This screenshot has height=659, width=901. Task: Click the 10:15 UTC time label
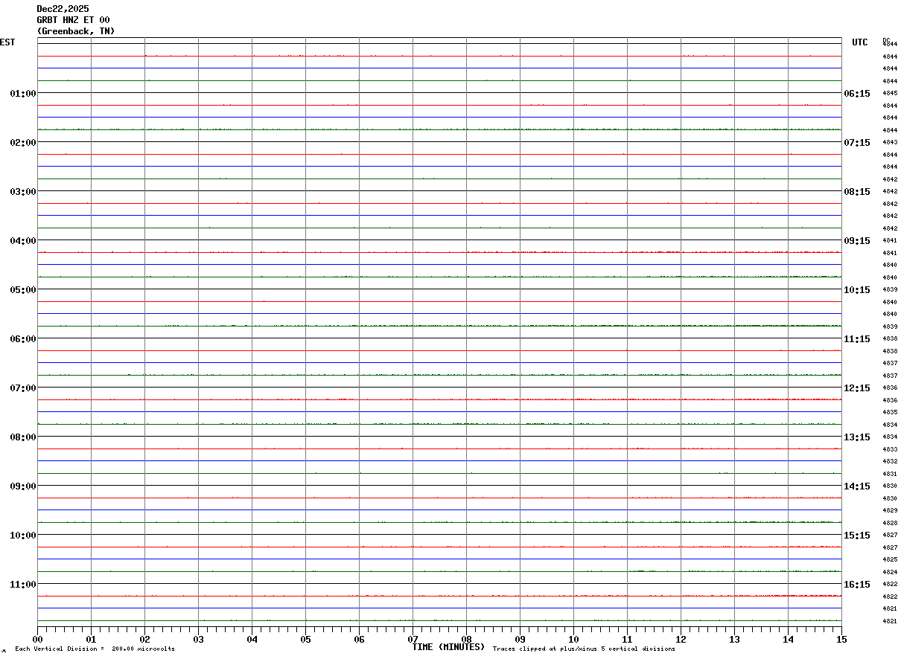(x=857, y=290)
